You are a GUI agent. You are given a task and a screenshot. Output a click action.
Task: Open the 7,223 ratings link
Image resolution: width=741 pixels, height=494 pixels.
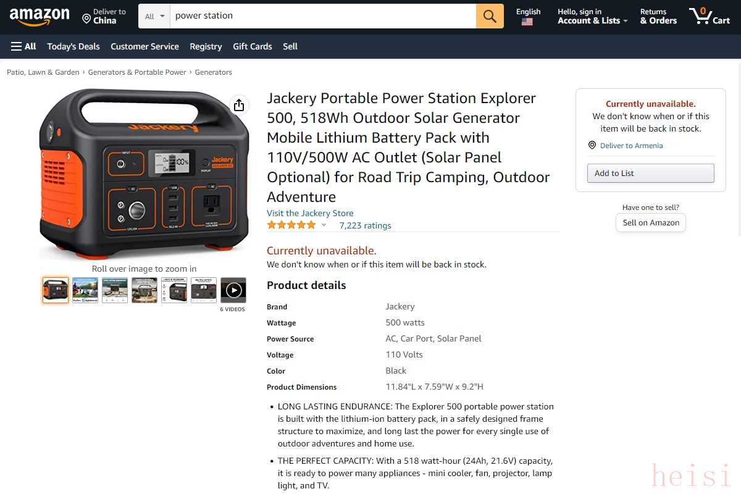(365, 225)
